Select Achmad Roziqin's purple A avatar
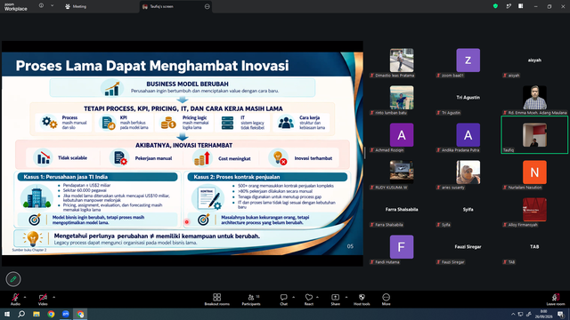 click(x=402, y=135)
